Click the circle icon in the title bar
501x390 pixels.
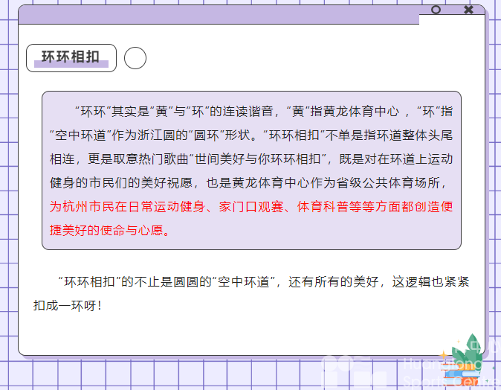(436, 10)
